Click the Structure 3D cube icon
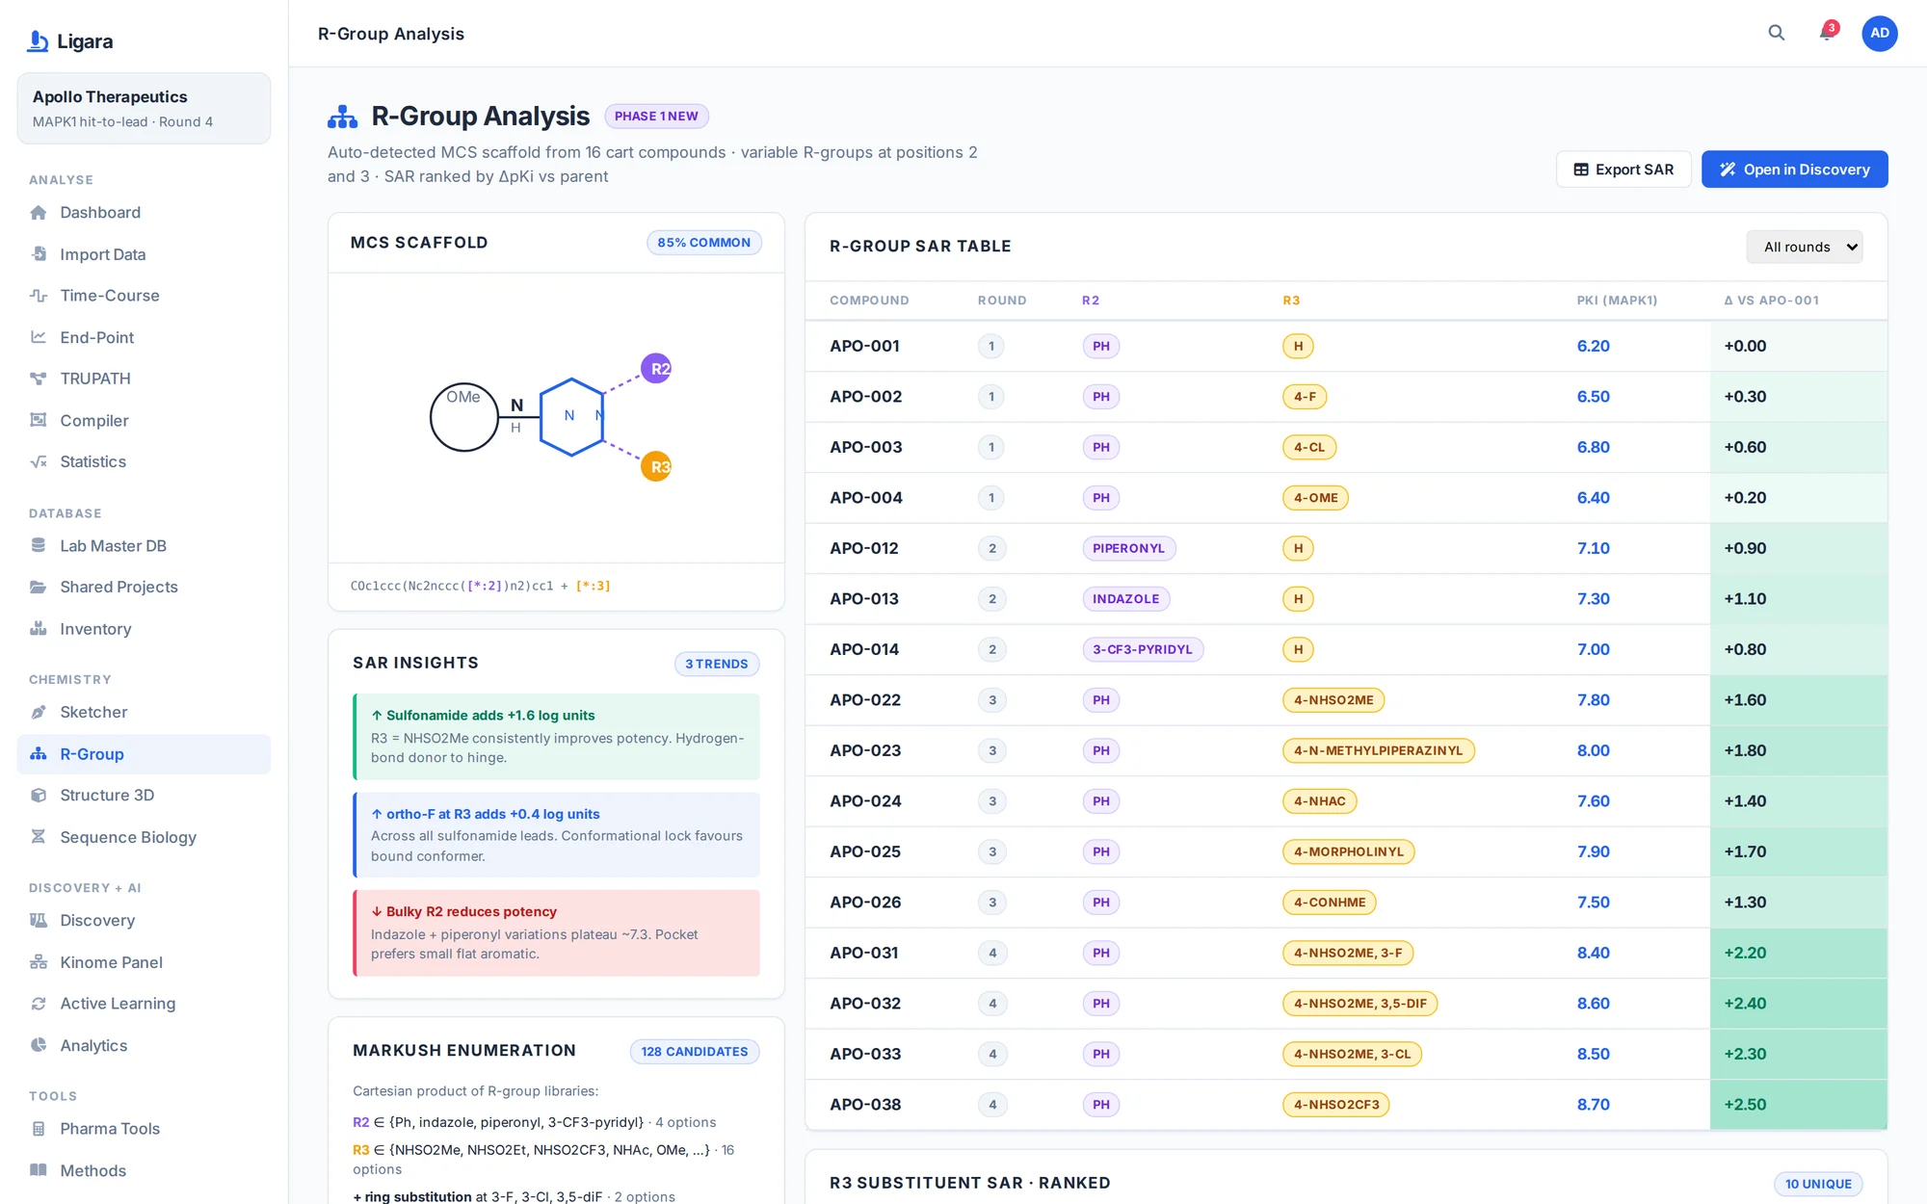 pos(39,795)
